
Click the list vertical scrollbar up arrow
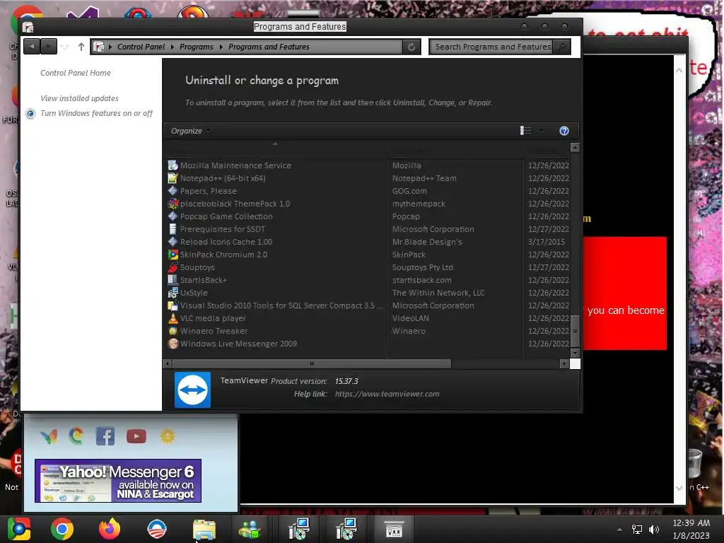(x=575, y=147)
